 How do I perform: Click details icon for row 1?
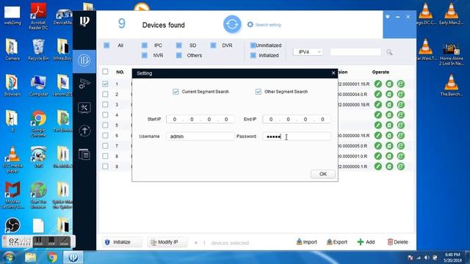tap(389, 84)
